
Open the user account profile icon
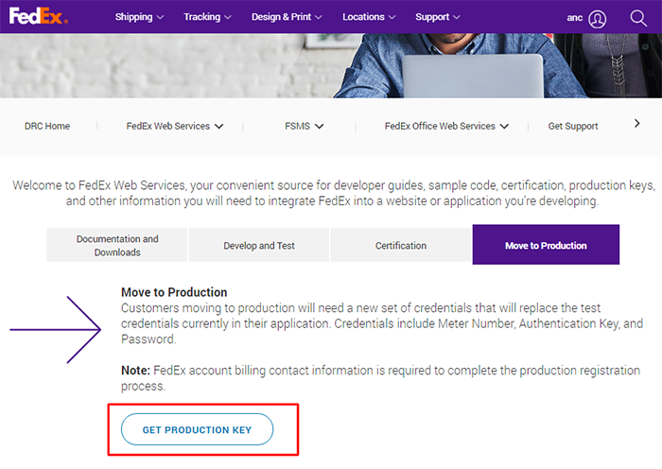[x=597, y=18]
